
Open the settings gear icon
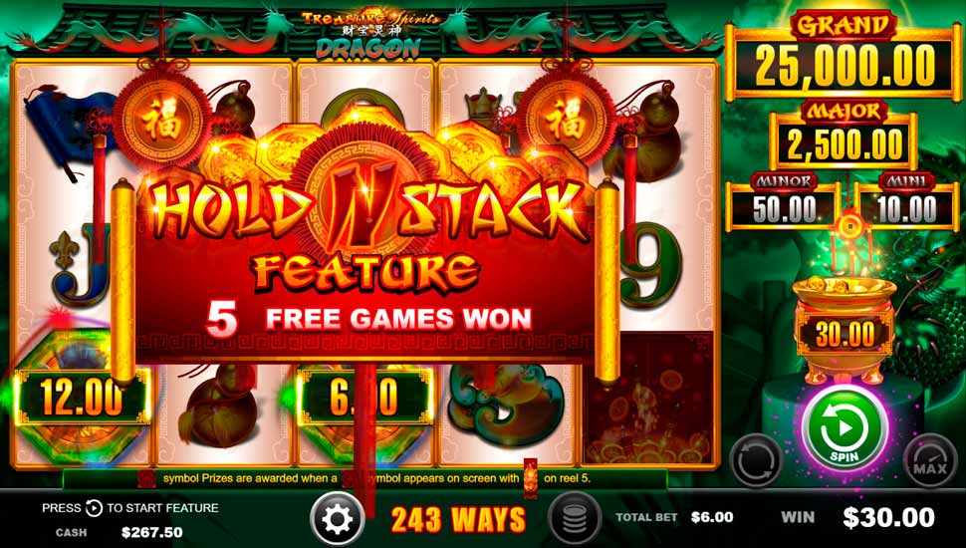coord(337,519)
